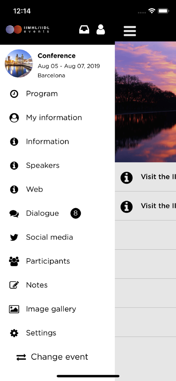Tap the user profile icon in header
176x381 pixels.
[101, 30]
